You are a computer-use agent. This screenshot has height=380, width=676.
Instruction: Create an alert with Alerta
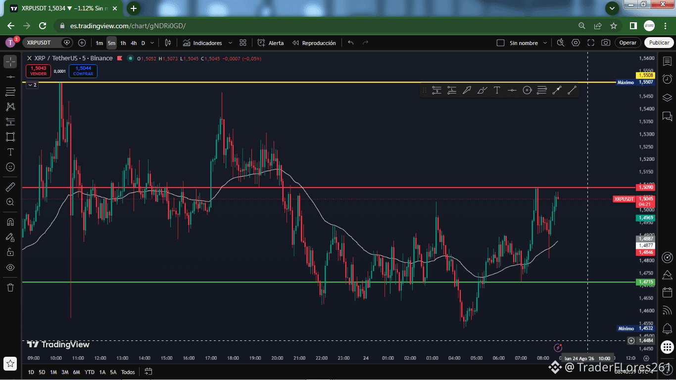[x=271, y=43]
